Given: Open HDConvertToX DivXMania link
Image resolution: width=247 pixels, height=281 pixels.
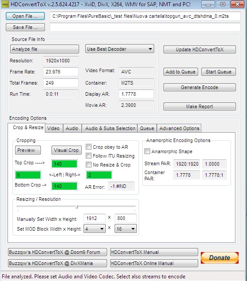Looking at the screenshot, I should [57, 263].
